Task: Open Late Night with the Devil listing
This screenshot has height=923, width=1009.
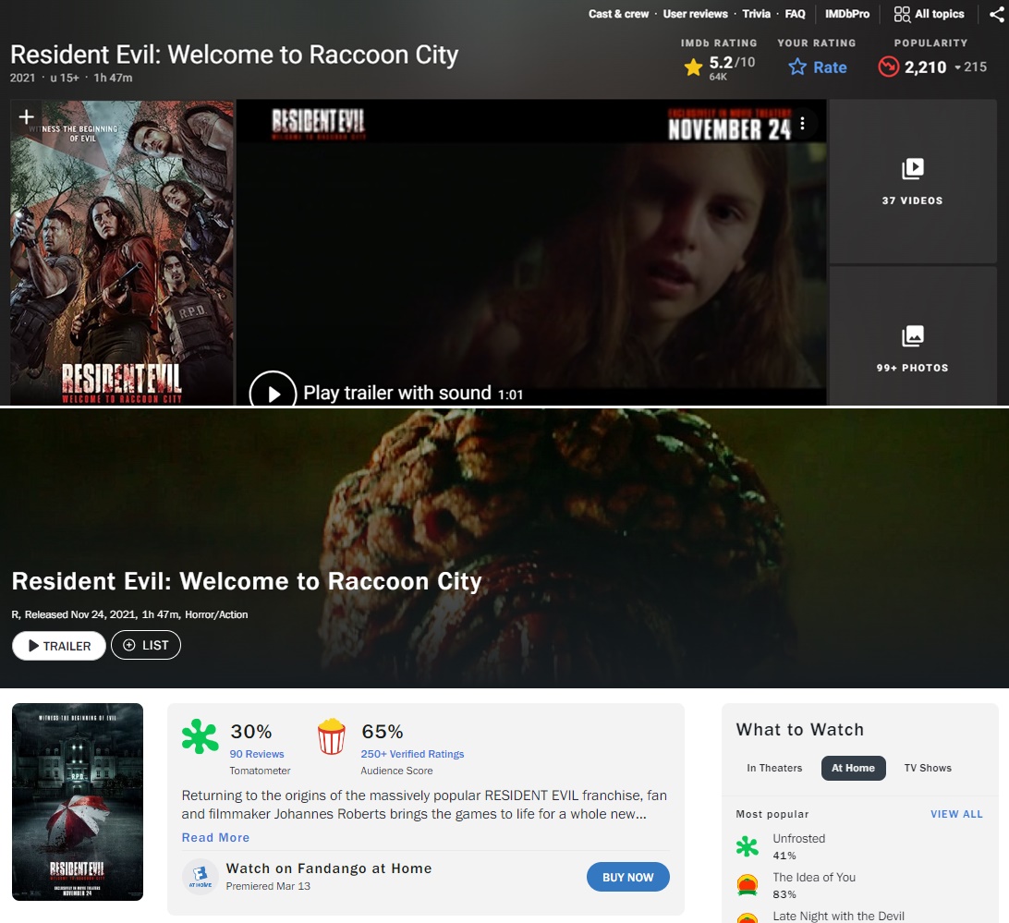Action: coord(838,916)
